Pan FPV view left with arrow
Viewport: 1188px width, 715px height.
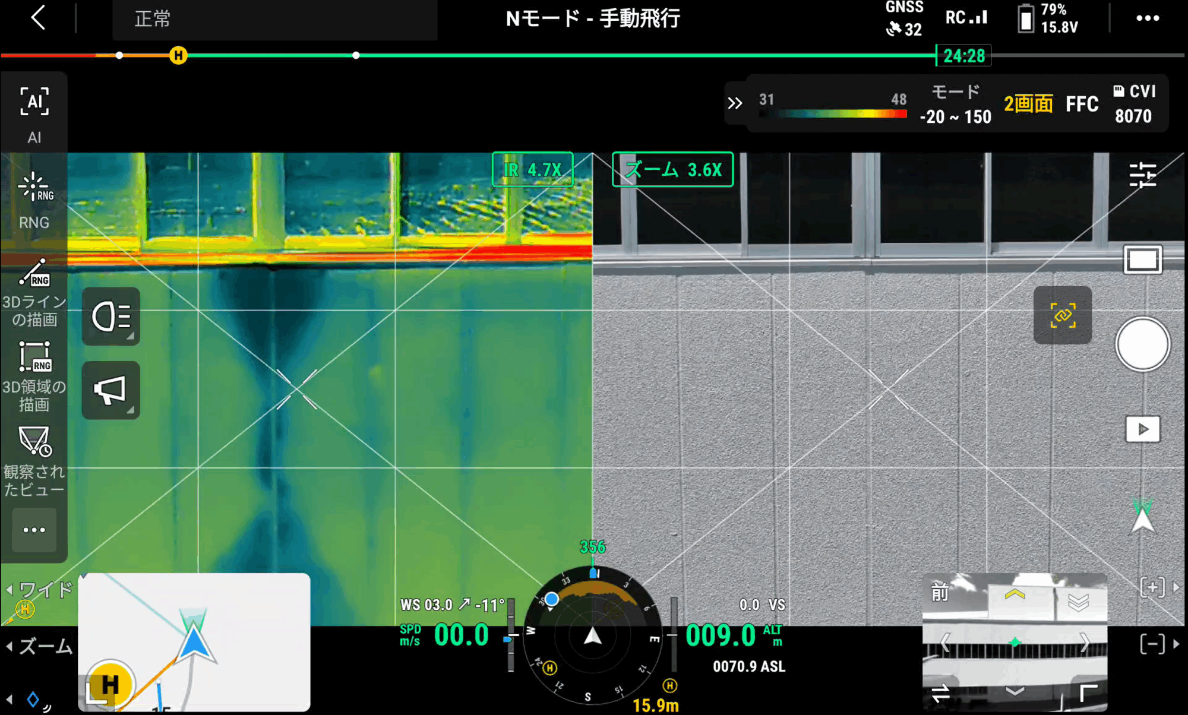tap(945, 642)
